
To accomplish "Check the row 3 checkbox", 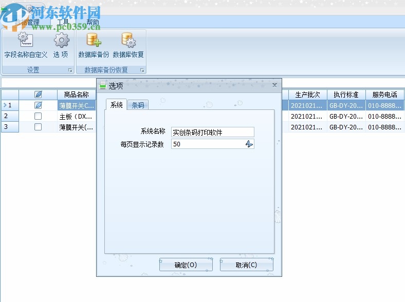I will point(38,127).
